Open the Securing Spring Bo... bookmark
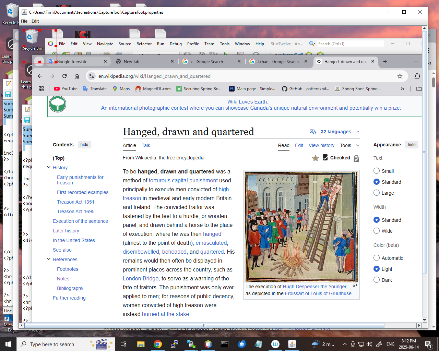 [199, 89]
